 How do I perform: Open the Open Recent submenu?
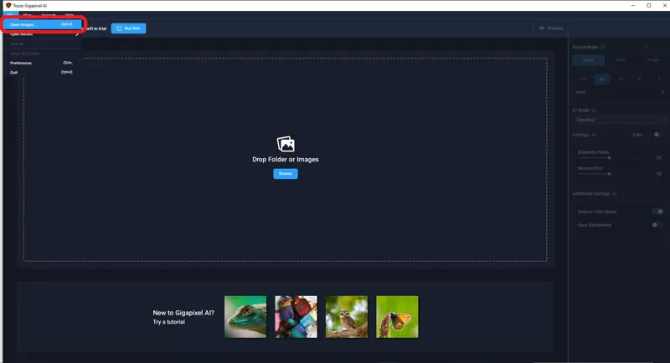pos(43,34)
